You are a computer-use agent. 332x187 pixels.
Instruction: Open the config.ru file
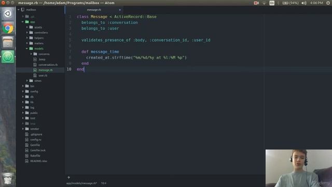(36, 140)
